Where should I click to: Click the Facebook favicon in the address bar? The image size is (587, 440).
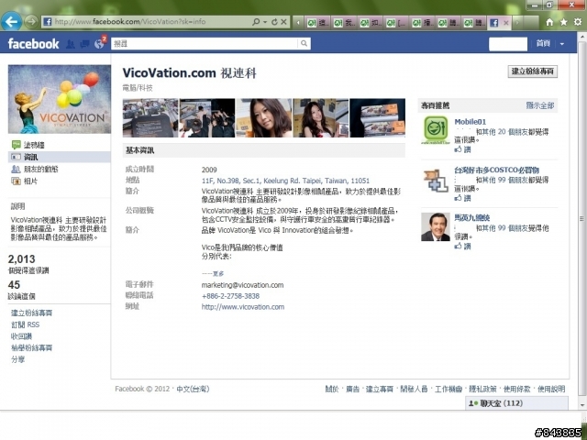pyautogui.click(x=47, y=22)
